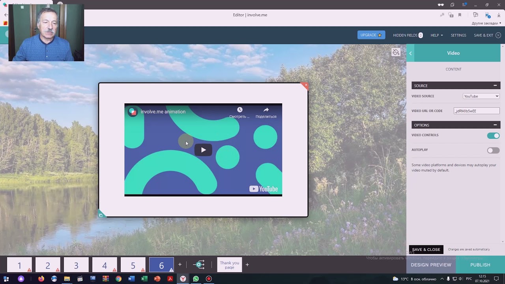The image size is (505, 284).
Task: Click the UPGRADE button
Action: [371, 35]
